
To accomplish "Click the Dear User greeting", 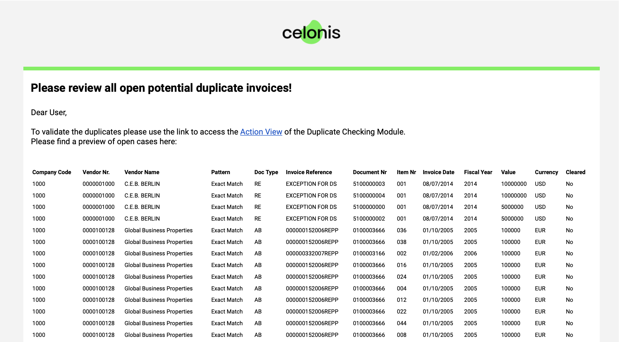I will click(49, 112).
